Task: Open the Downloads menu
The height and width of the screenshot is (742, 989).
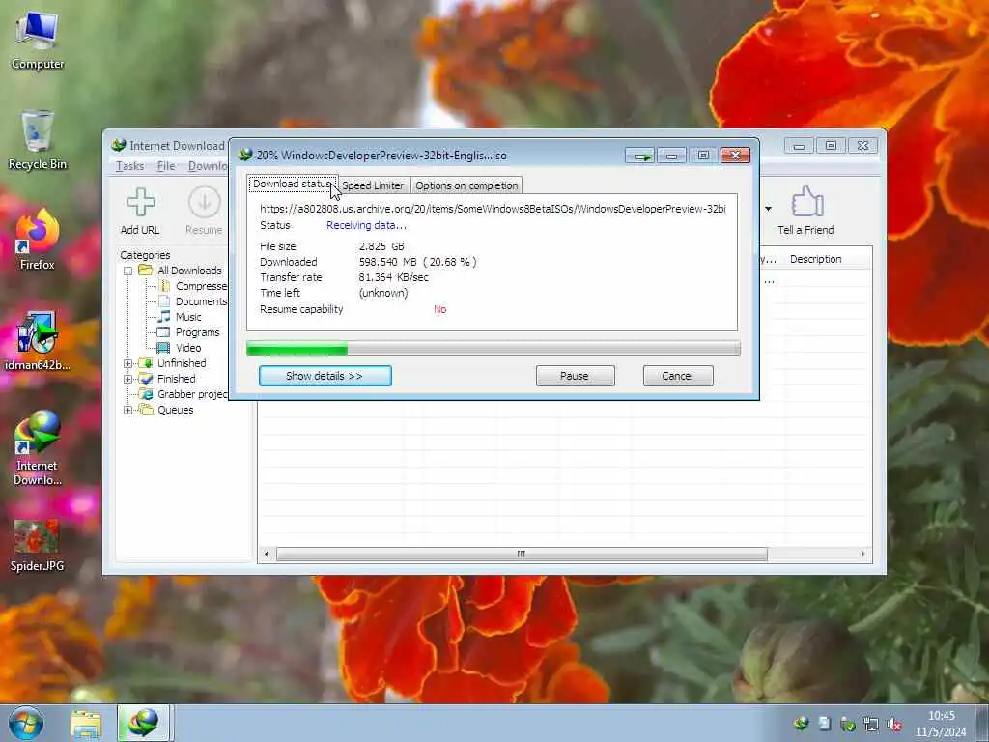Action: pyautogui.click(x=209, y=166)
